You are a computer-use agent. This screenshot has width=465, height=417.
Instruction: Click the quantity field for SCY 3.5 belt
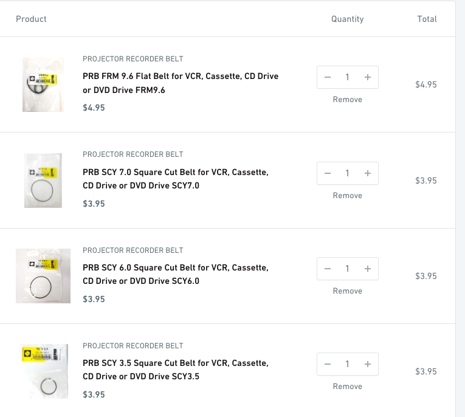(x=347, y=364)
